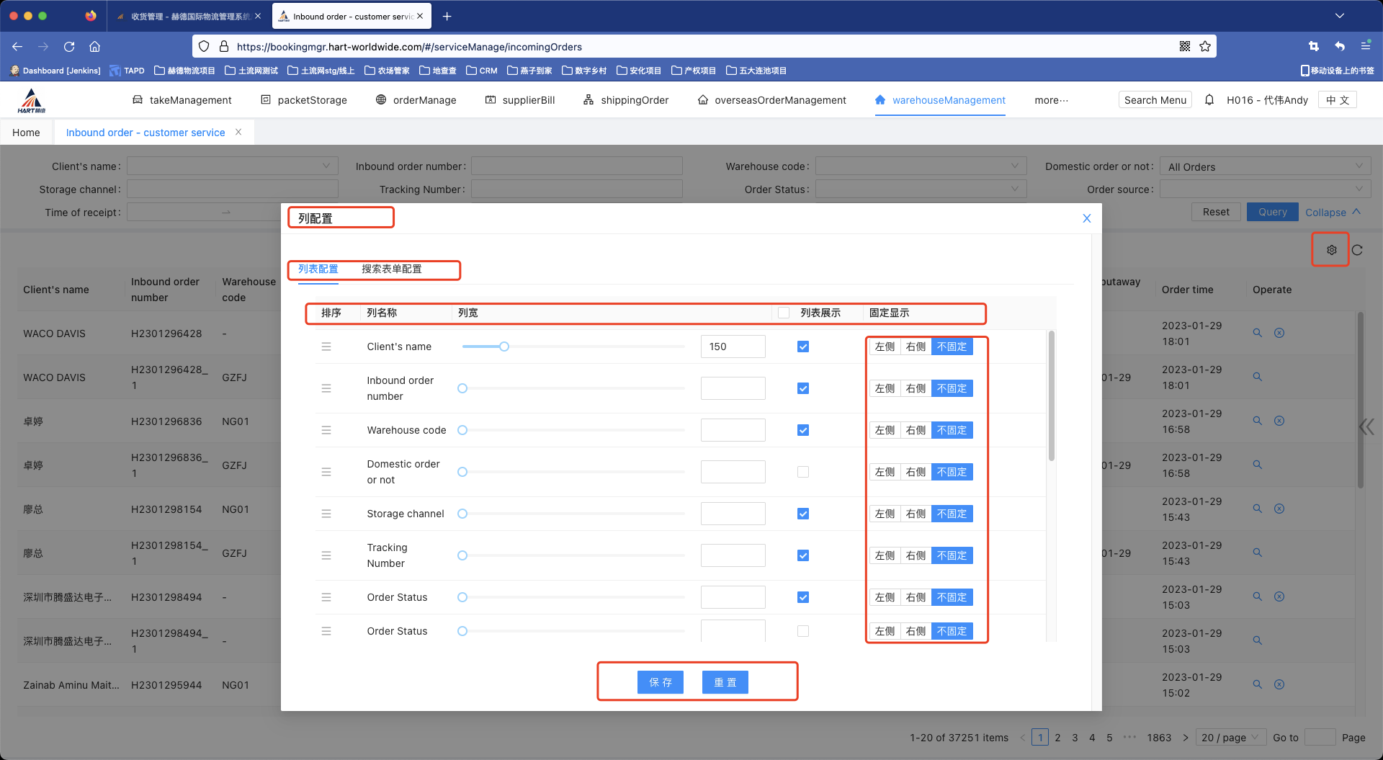Enable display checkbox for Domestic order or not
The height and width of the screenshot is (760, 1383).
pyautogui.click(x=803, y=472)
